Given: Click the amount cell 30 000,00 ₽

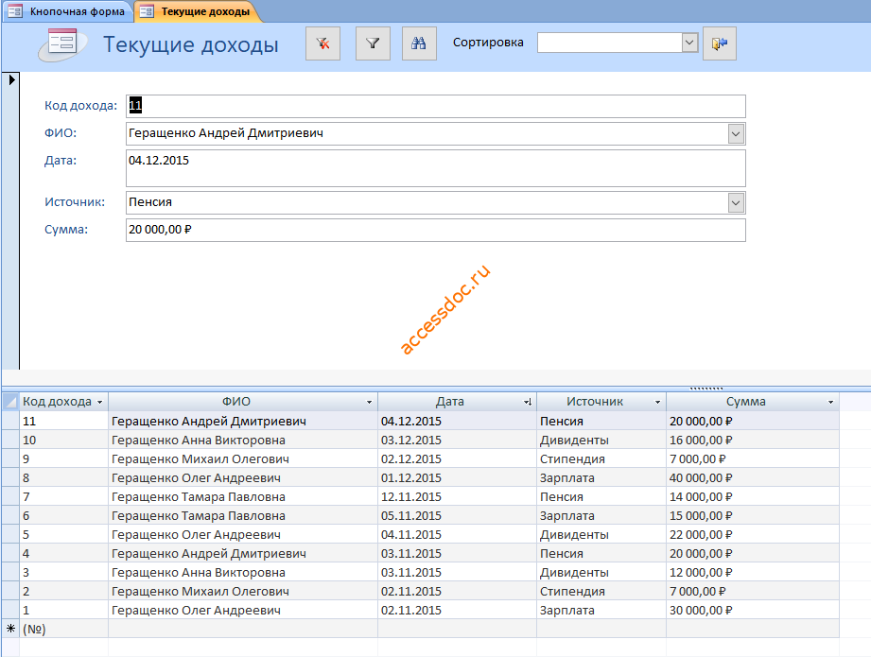Looking at the screenshot, I should pyautogui.click(x=753, y=610).
